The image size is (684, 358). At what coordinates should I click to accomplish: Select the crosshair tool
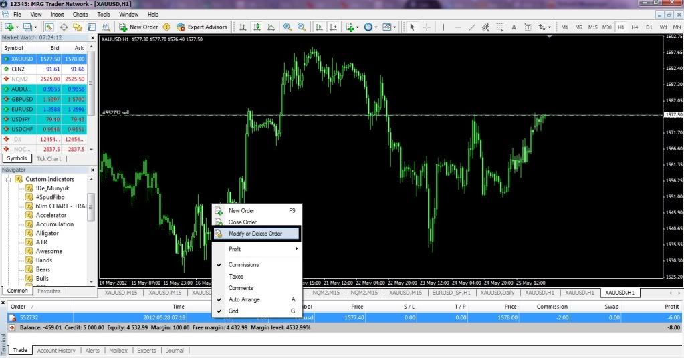pyautogui.click(x=427, y=27)
